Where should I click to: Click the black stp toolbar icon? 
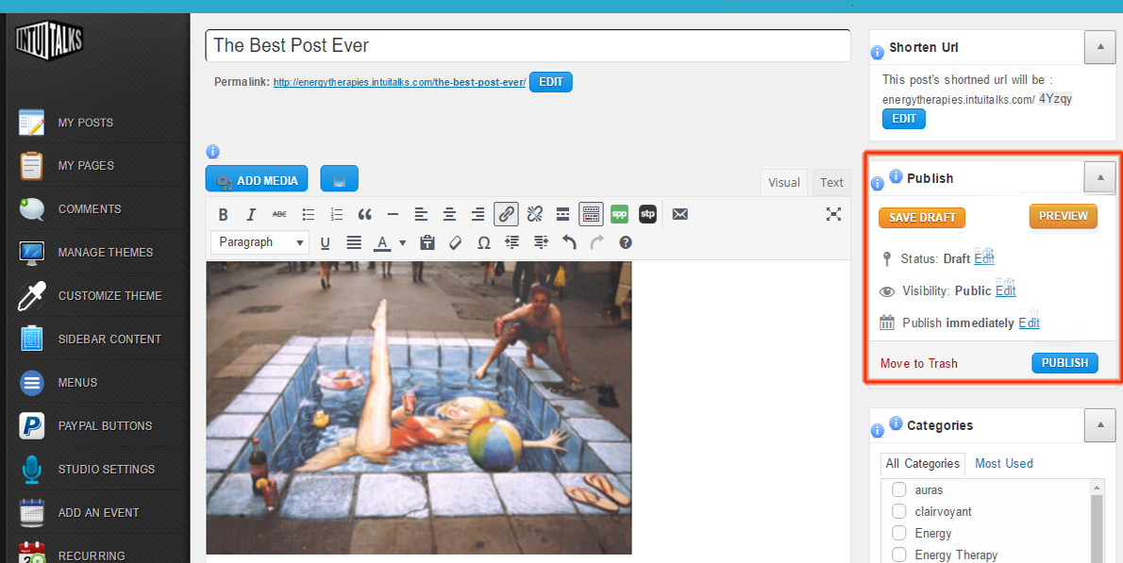[x=647, y=214]
